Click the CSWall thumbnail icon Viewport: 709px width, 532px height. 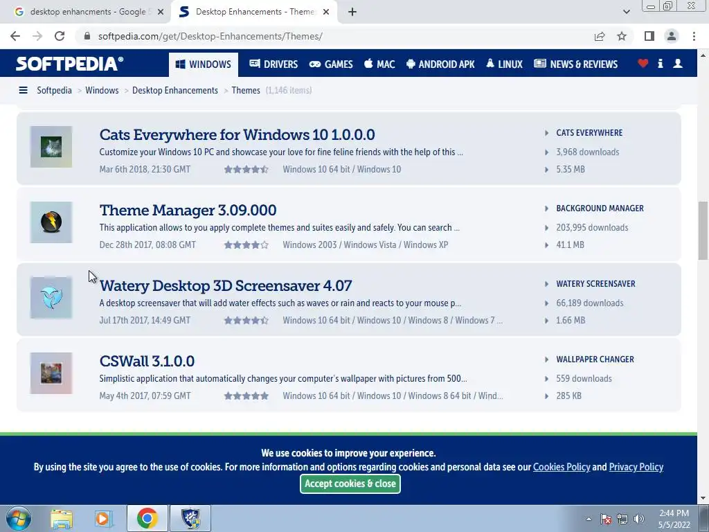tap(51, 373)
